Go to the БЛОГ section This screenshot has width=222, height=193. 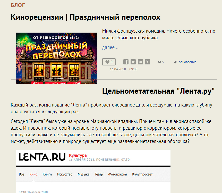point(18,5)
